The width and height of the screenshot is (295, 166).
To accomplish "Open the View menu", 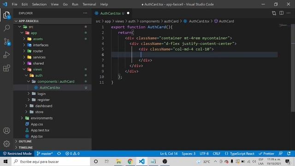I will (x=54, y=4).
